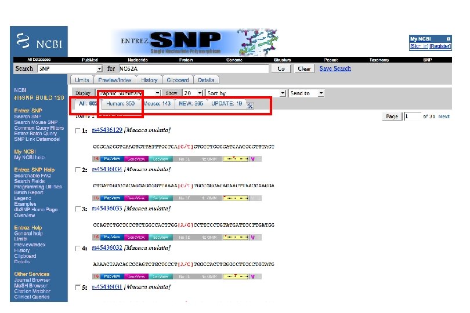This screenshot has width=470, height=313.
Task: Open the Sort by dropdown
Action: 246,93
